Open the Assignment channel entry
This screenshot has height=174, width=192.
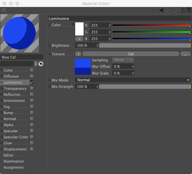(x=13, y=167)
